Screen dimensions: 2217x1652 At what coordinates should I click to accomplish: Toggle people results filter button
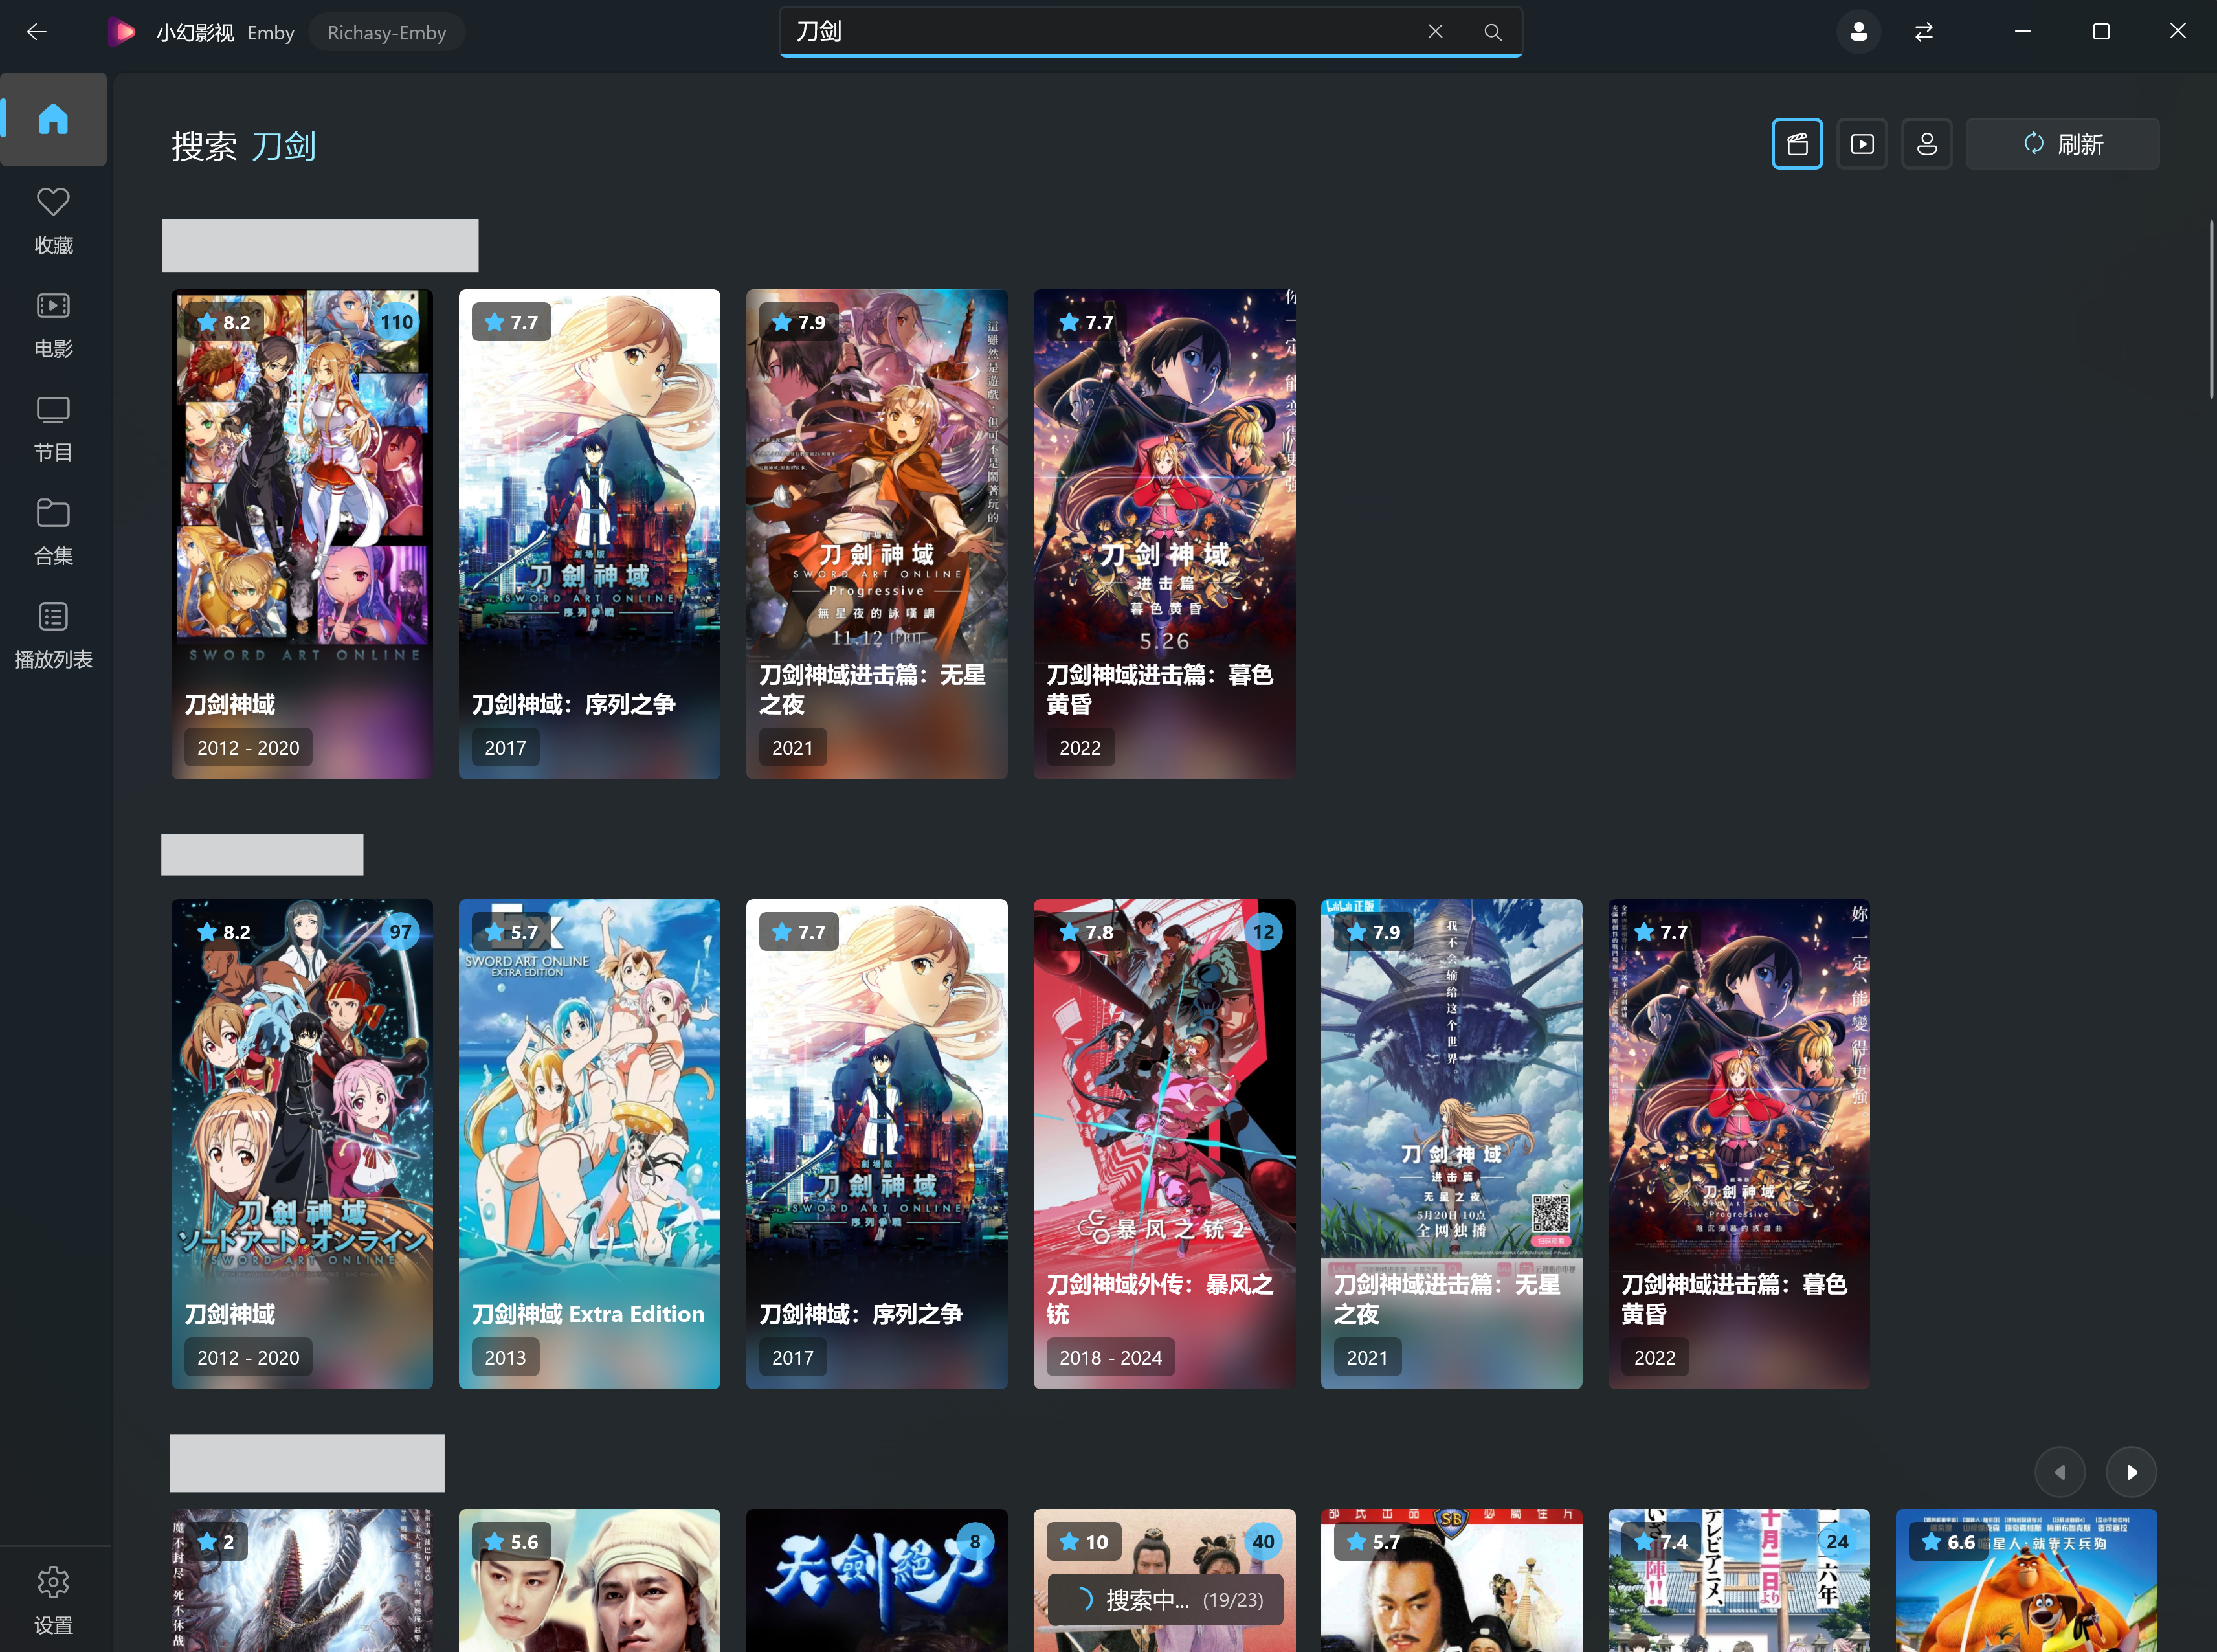pyautogui.click(x=1927, y=144)
